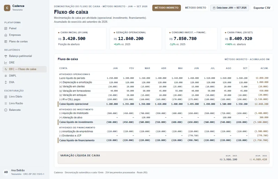Select DFC — Fluxo de caixa
Viewport: 278px width, 179px height.
tap(24, 69)
